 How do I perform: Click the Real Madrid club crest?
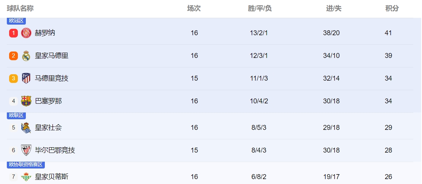tap(26, 56)
